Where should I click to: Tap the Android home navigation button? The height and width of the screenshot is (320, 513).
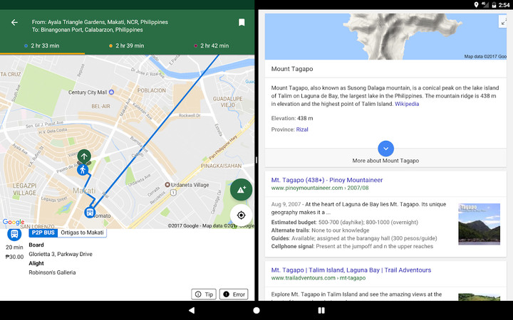click(x=256, y=310)
